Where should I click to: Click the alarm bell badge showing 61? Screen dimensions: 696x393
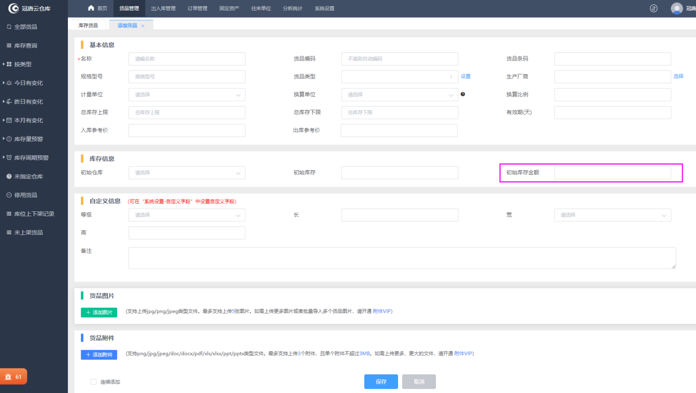(14, 377)
